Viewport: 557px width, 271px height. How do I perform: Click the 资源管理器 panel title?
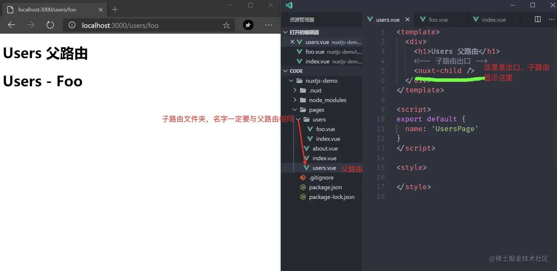point(302,19)
